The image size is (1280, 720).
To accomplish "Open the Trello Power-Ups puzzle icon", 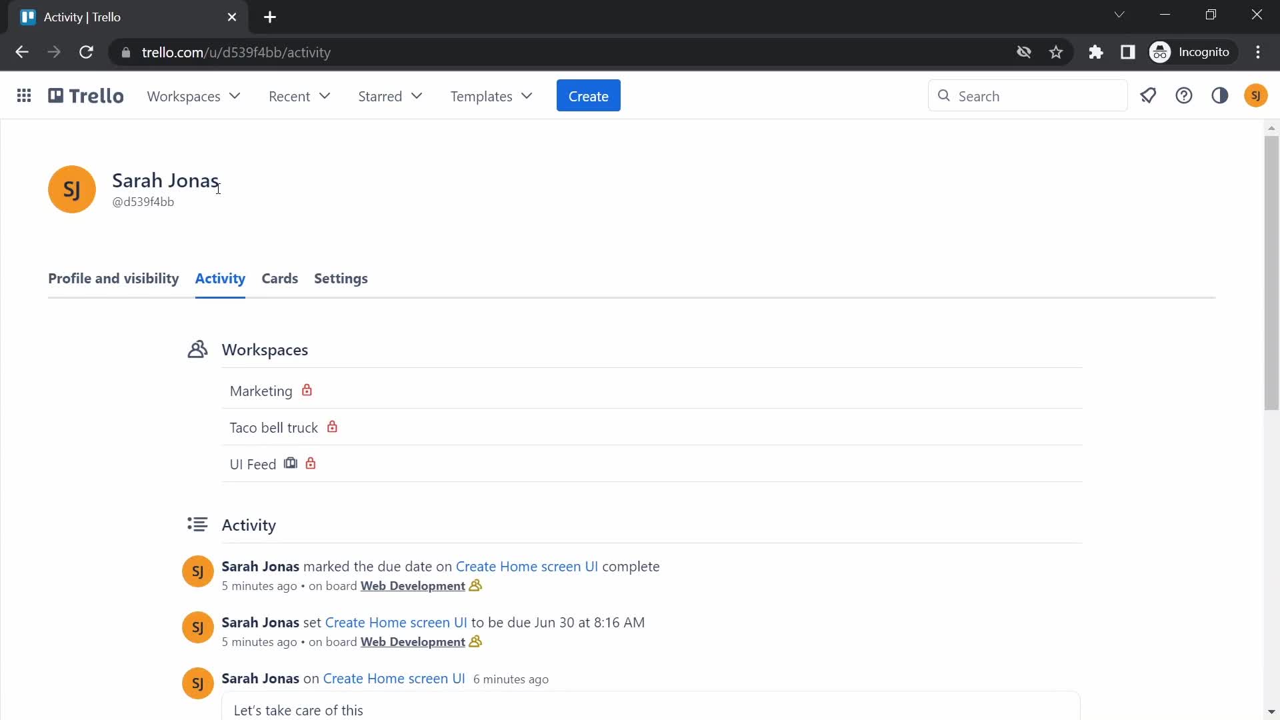I will tap(1095, 52).
